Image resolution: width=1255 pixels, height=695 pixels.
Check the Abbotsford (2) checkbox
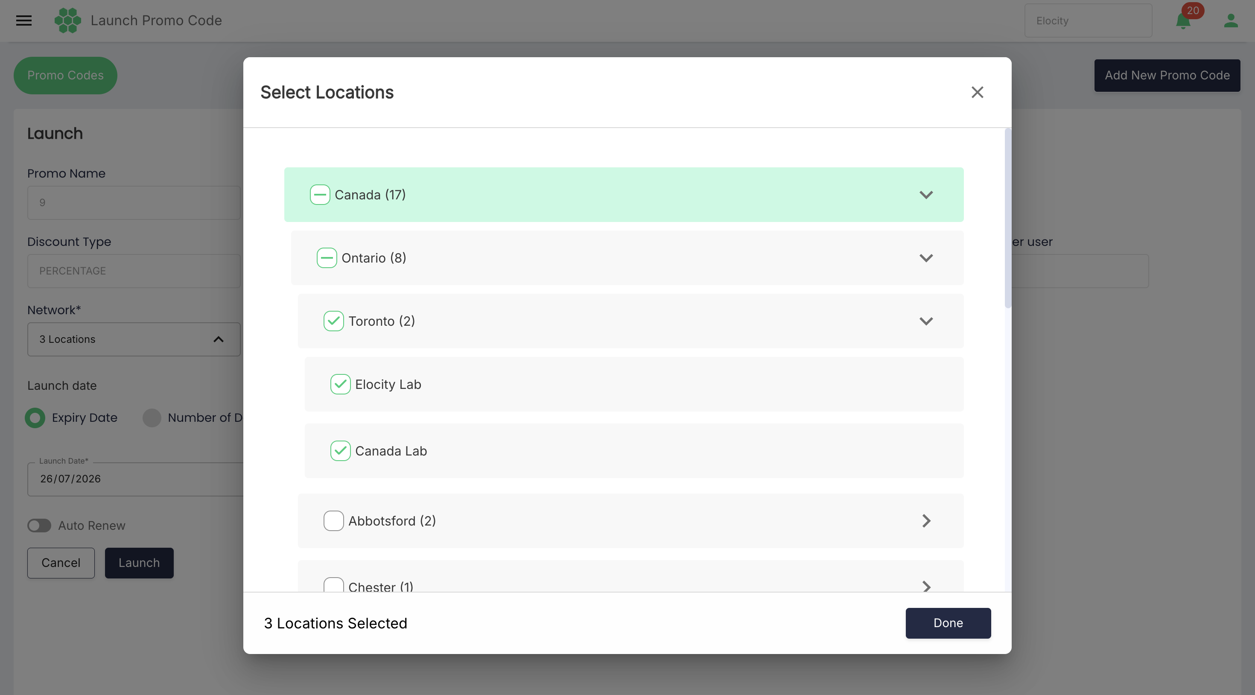334,520
